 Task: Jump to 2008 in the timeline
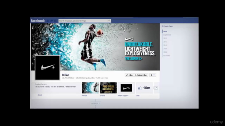click(165, 52)
